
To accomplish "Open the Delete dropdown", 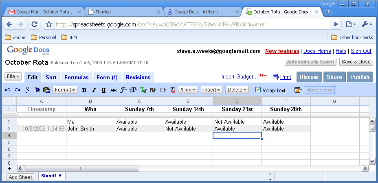I will [237, 90].
